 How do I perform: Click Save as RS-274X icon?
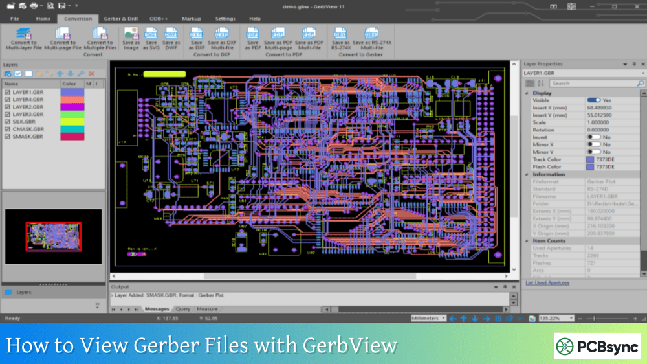(x=340, y=38)
